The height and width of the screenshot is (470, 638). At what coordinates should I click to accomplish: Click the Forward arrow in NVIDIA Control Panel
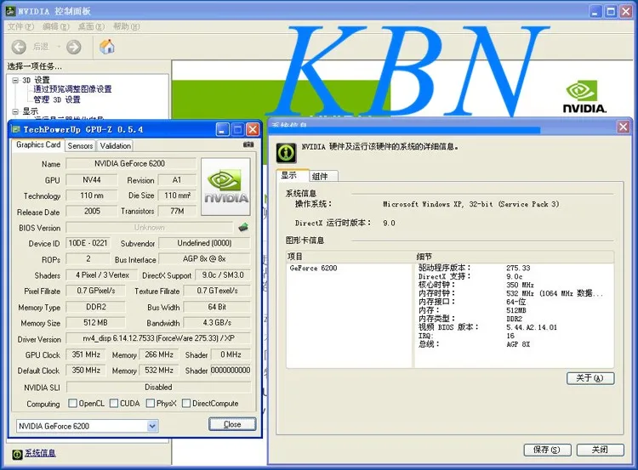point(74,47)
